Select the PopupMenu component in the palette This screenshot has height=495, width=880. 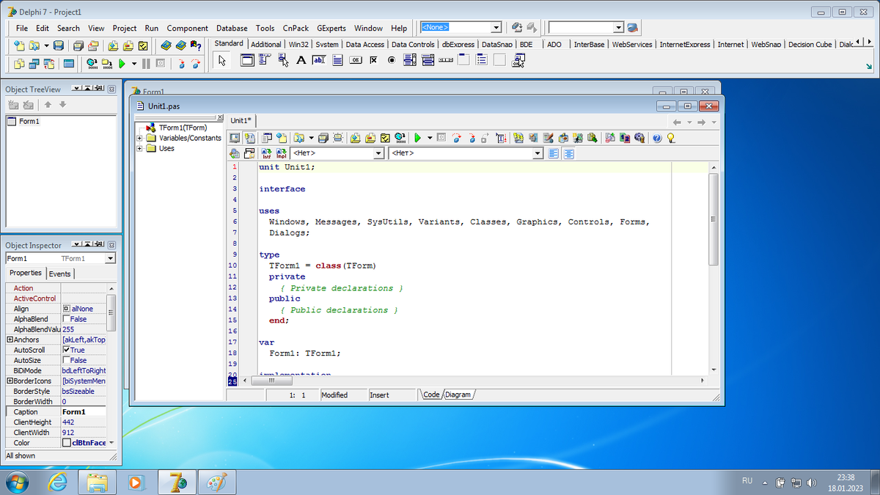(283, 61)
